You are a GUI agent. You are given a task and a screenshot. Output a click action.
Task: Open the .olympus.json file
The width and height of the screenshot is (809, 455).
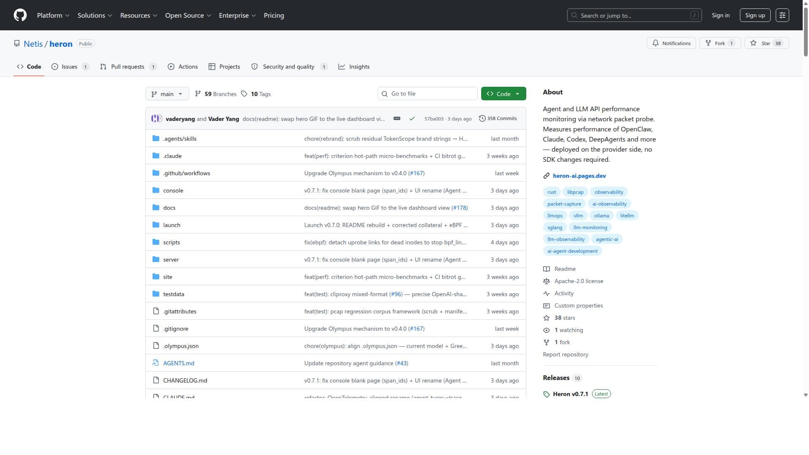click(181, 346)
